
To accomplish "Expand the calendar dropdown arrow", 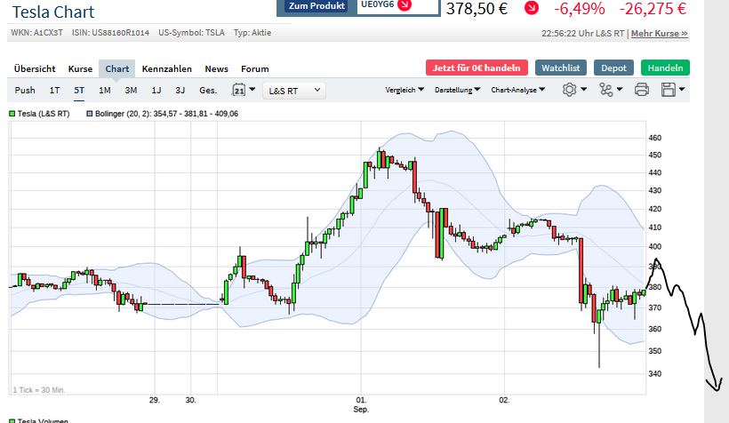I will pos(252,89).
